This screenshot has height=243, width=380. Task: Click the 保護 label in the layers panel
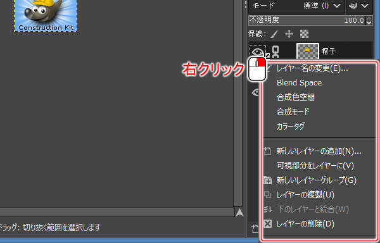point(255,34)
